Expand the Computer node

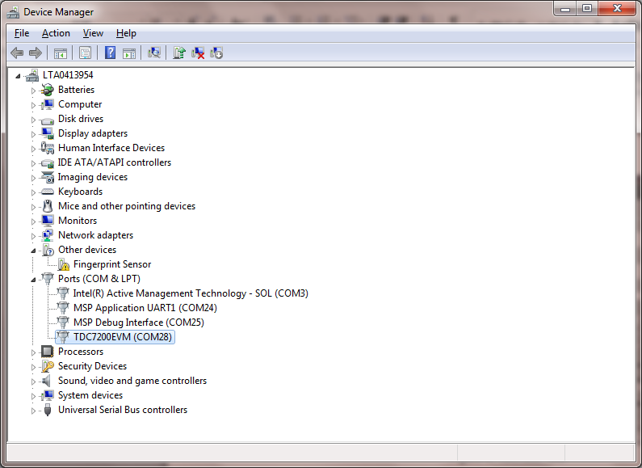(34, 105)
